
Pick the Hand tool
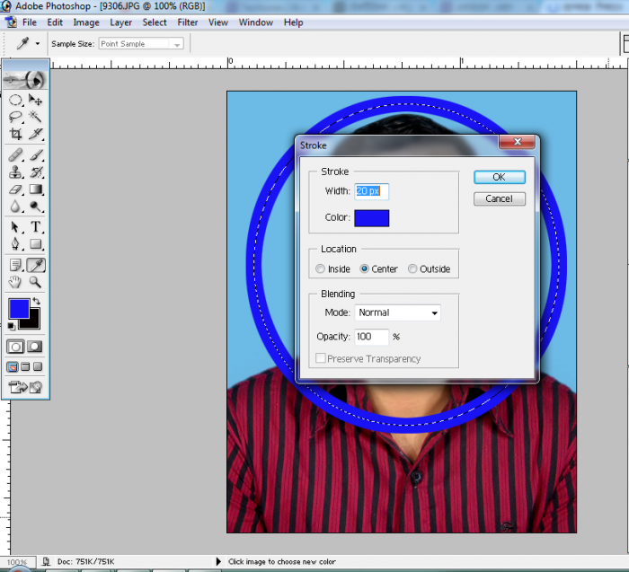pyautogui.click(x=16, y=282)
